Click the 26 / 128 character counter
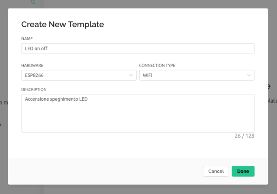277x194 pixels. (244, 136)
